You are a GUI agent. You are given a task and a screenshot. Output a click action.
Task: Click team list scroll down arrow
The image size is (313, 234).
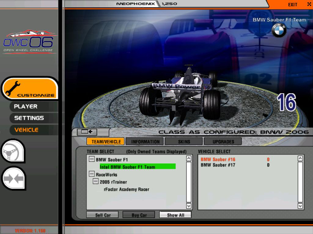pos(189,206)
